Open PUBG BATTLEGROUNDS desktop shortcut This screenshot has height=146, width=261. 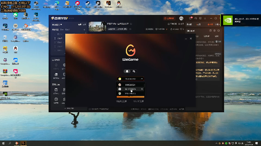pyautogui.click(x=36, y=5)
